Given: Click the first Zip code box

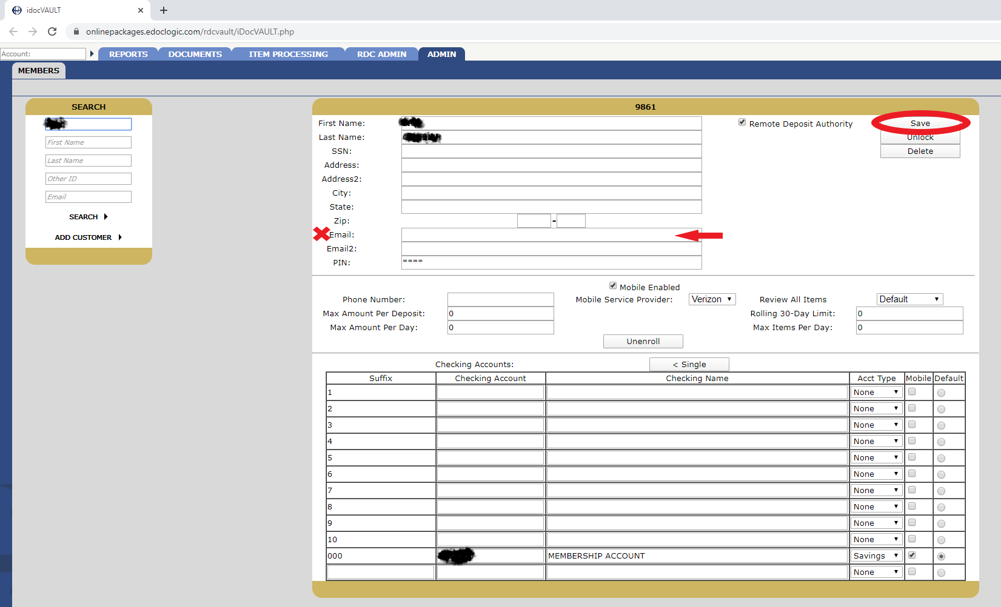Looking at the screenshot, I should pyautogui.click(x=534, y=221).
